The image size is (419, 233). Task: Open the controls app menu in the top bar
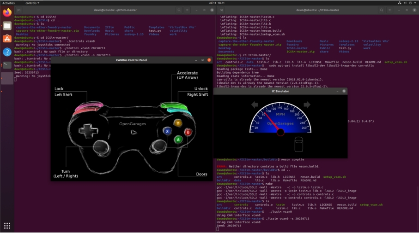coord(30,3)
